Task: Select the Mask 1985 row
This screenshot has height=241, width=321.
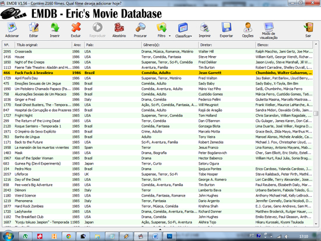Action: [158, 153]
